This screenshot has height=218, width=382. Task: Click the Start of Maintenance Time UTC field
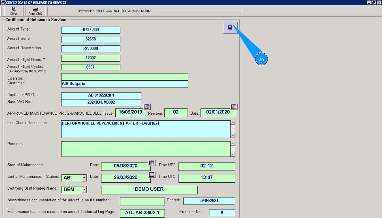(x=207, y=166)
